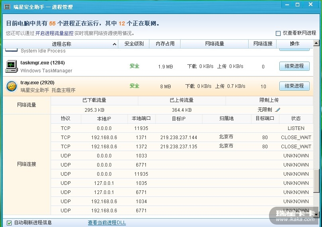
Task: Open the 查看当前进程DLL link
Action: [x=107, y=223]
